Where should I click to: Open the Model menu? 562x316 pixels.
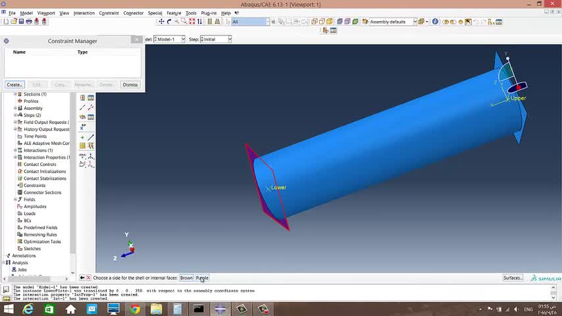(x=26, y=13)
